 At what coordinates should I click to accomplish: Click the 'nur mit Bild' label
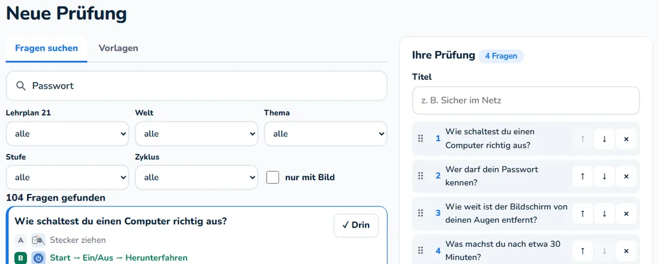310,178
